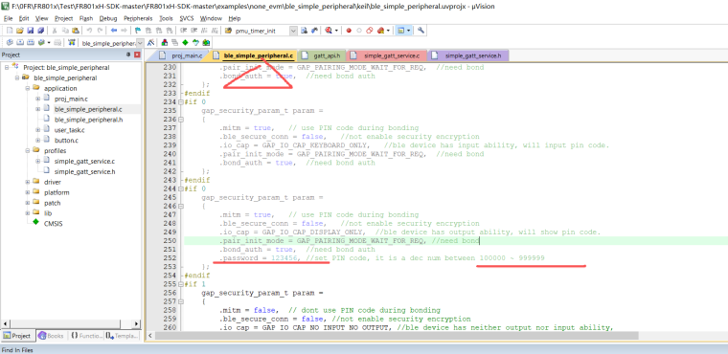The width and height of the screenshot is (728, 354).
Task: Select button.c in project tree
Action: pos(66,140)
